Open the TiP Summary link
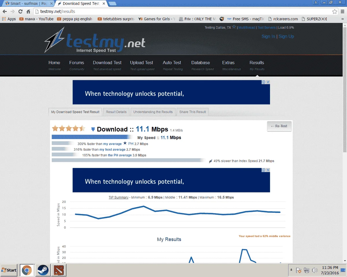The height and width of the screenshot is (277, 347). click(119, 197)
